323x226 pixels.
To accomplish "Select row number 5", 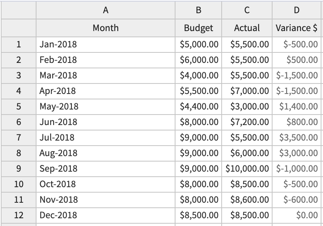I will click(17, 106).
